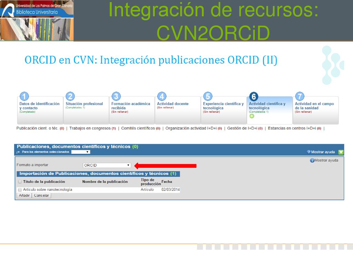Click the Biblioteca Universitaria logo
The image size is (353, 265).
[x=37, y=20]
